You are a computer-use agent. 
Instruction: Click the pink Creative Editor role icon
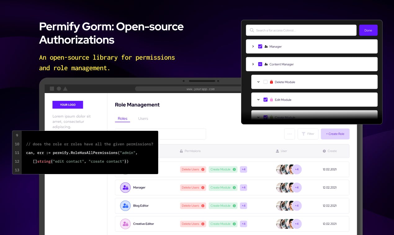pos(125,224)
